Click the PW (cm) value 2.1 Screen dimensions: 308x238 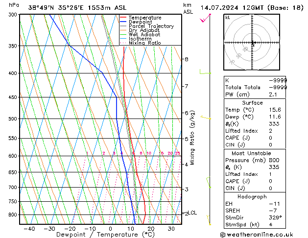(x=273, y=95)
